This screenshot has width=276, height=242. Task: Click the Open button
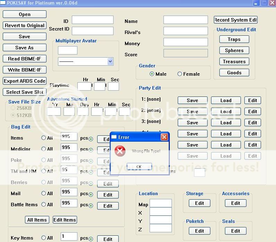[25, 14]
